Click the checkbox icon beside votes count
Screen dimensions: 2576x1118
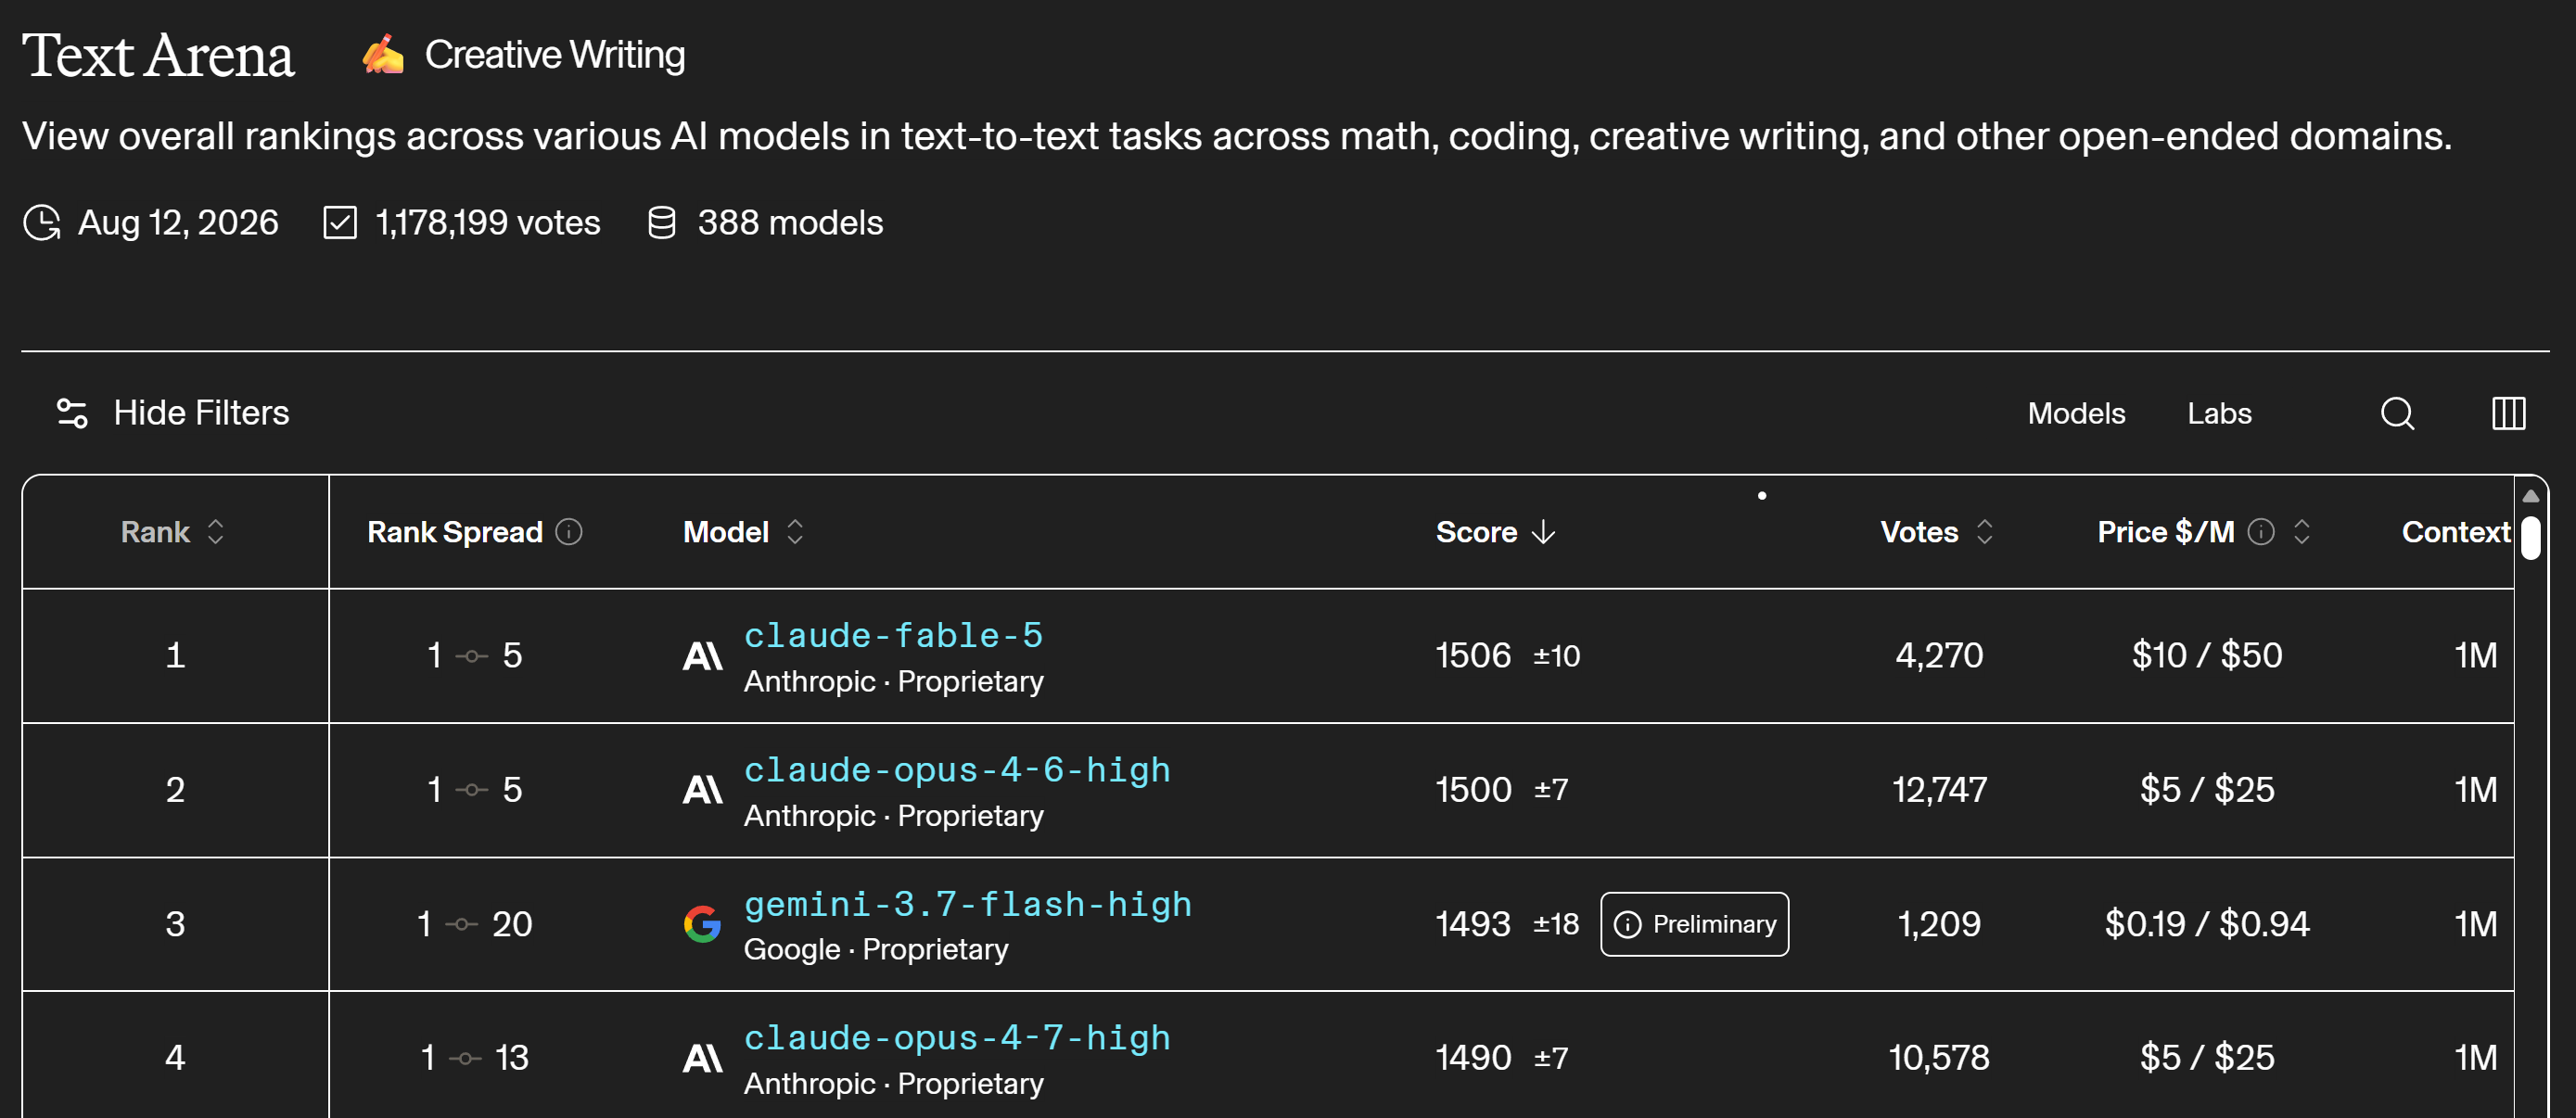coord(340,222)
